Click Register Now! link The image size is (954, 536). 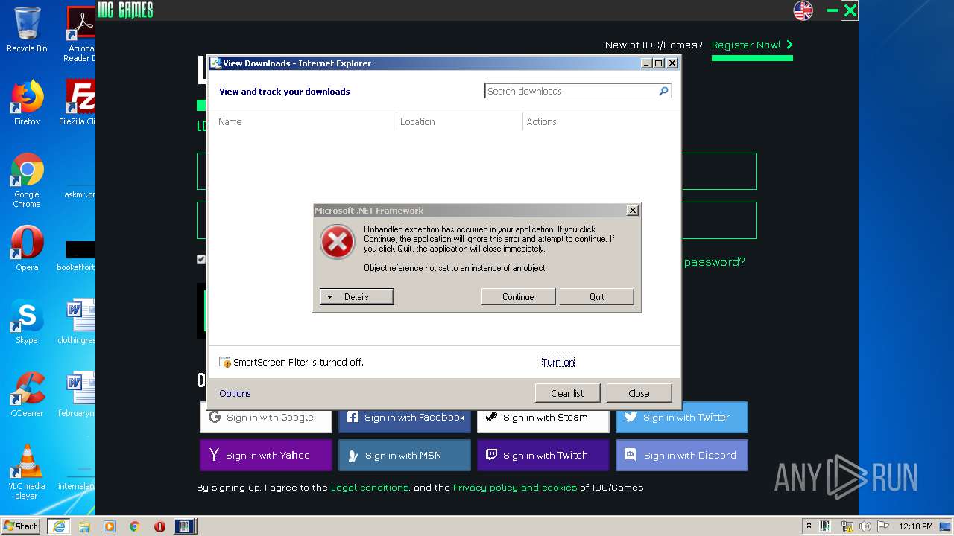pyautogui.click(x=752, y=45)
